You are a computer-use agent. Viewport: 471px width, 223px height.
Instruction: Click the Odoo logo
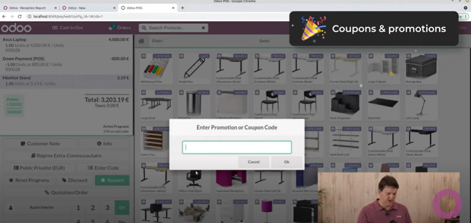[x=16, y=28]
